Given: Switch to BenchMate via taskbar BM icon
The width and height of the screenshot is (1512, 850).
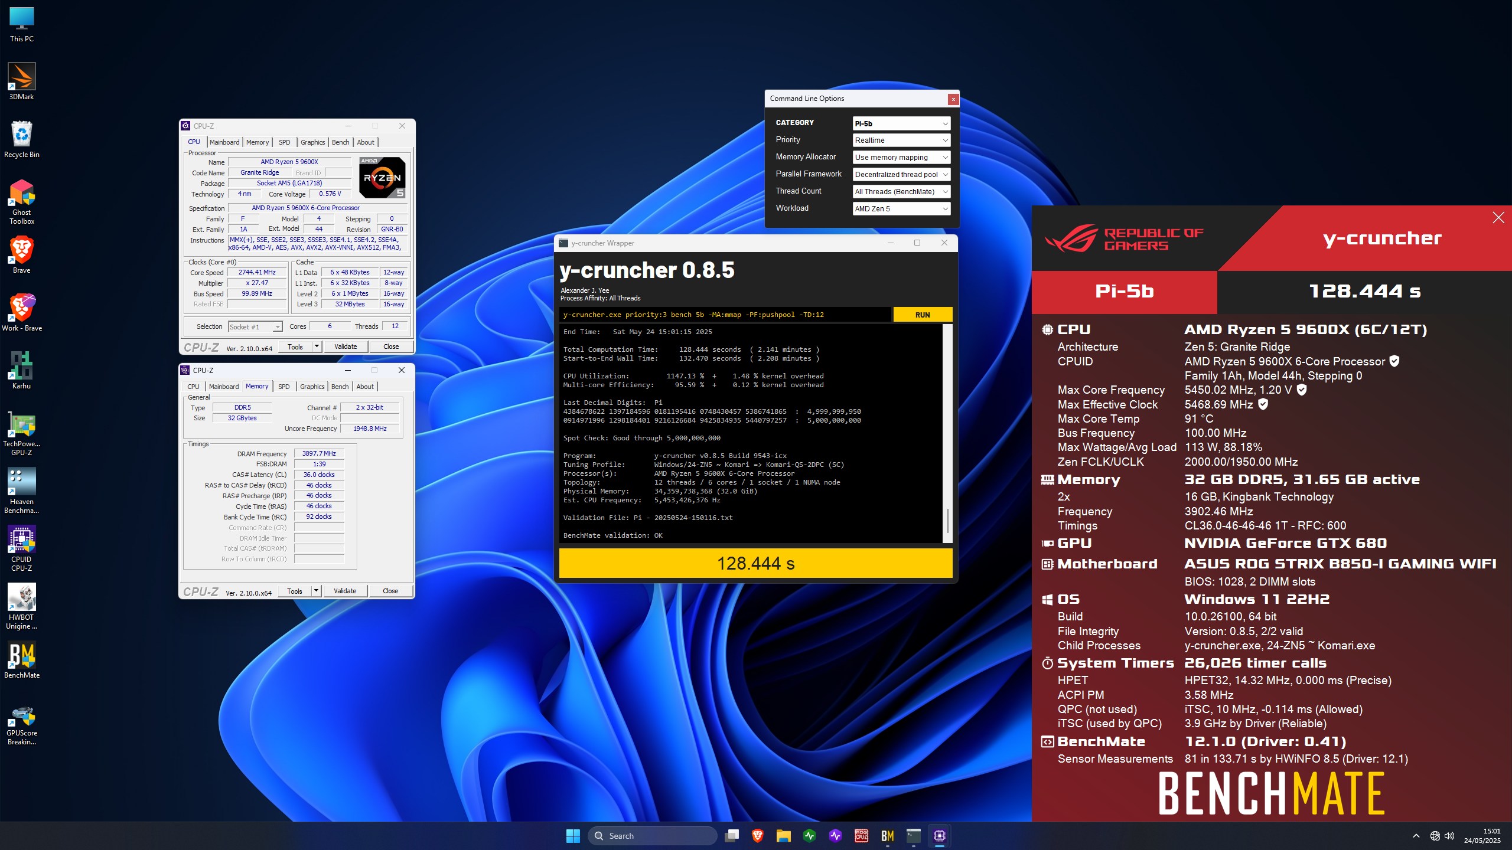Looking at the screenshot, I should click(x=888, y=836).
